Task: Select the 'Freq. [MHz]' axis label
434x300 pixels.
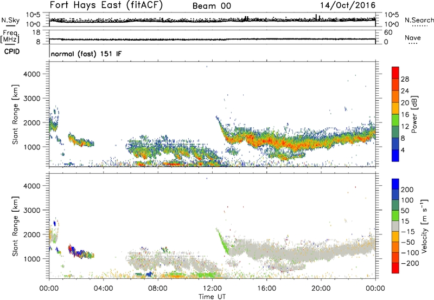Action: [10, 37]
